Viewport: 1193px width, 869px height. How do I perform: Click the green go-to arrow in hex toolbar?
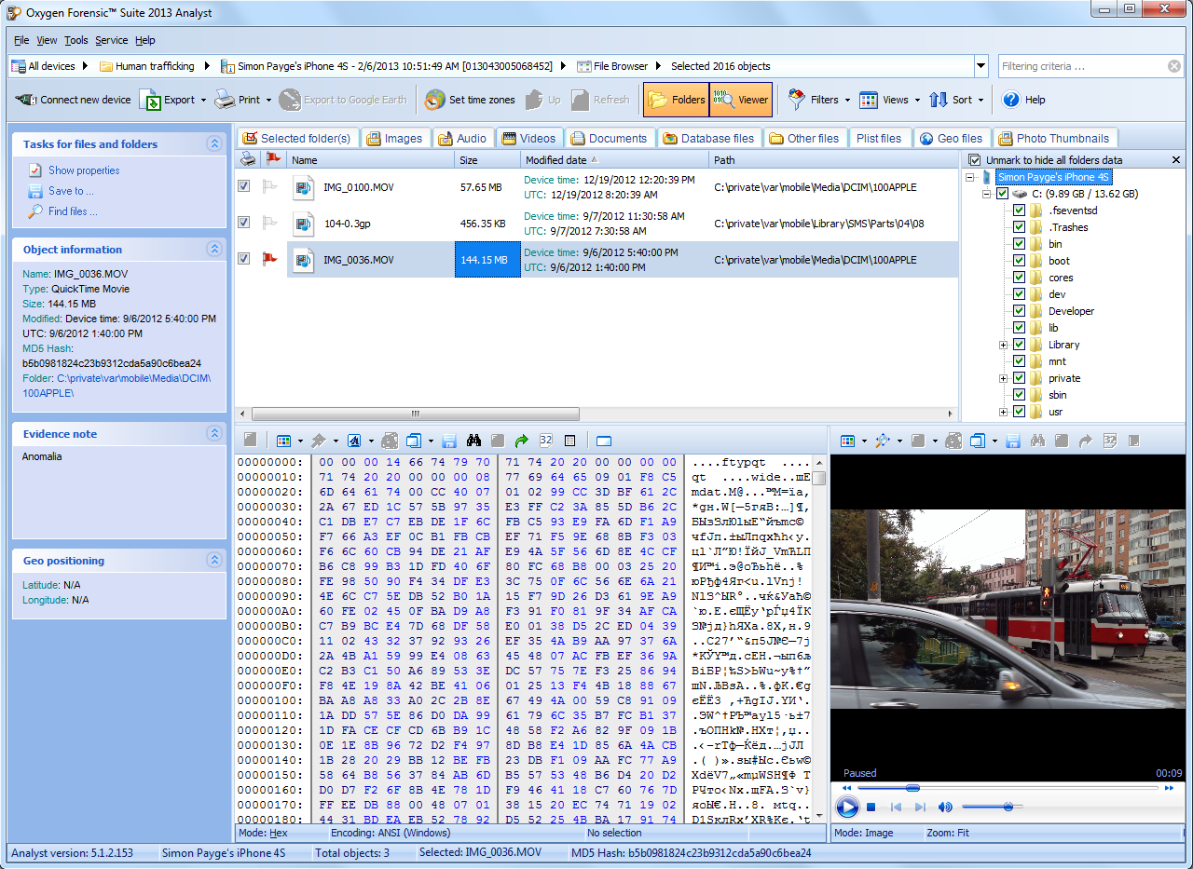pyautogui.click(x=522, y=441)
